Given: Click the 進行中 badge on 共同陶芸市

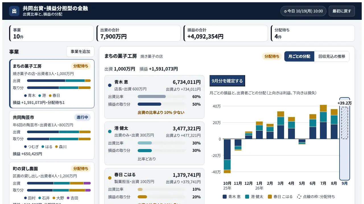Looking at the screenshot, I should click(x=82, y=117).
